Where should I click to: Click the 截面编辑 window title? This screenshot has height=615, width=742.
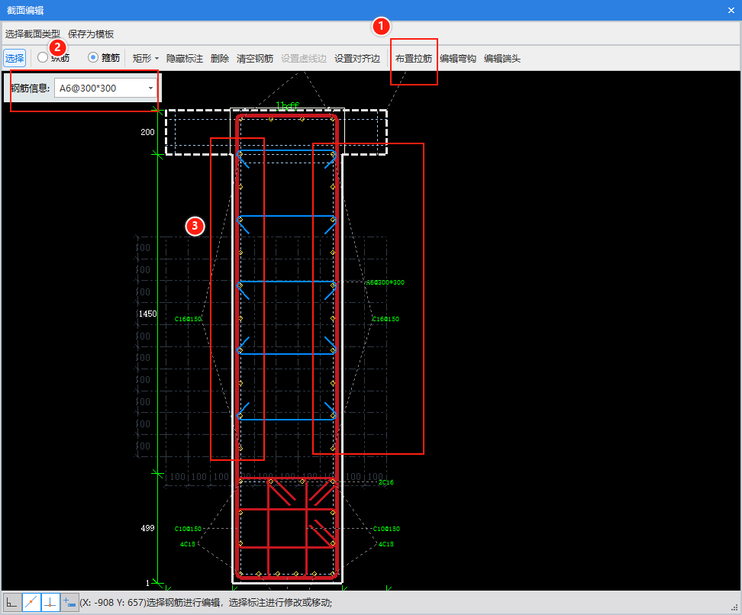25,10
